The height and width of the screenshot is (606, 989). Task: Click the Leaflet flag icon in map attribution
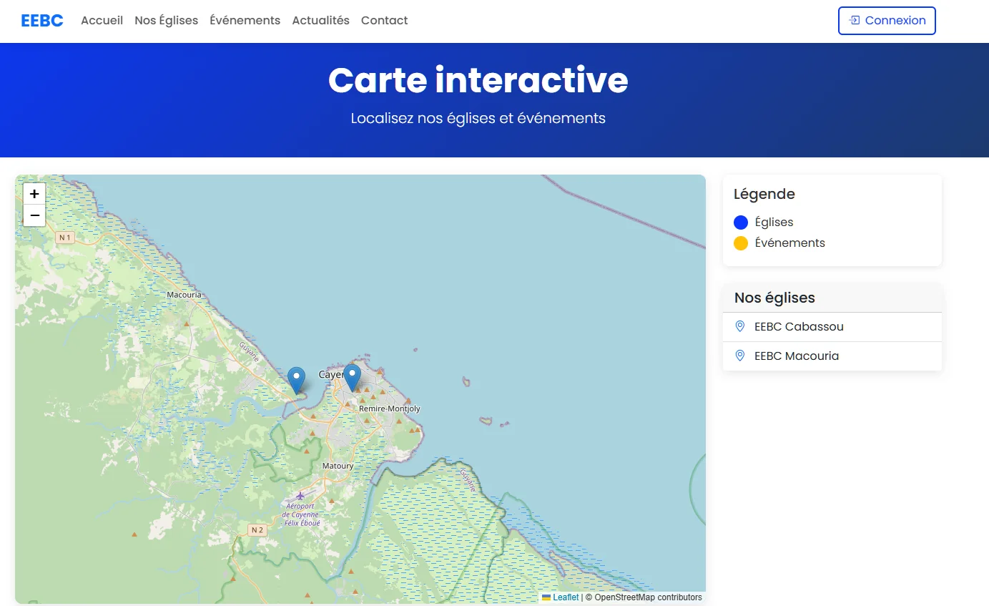545,597
